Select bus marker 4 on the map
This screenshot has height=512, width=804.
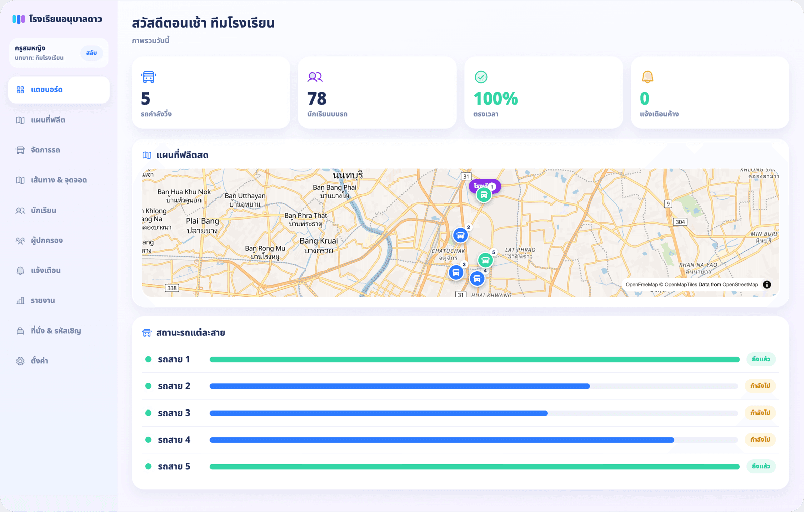point(477,278)
